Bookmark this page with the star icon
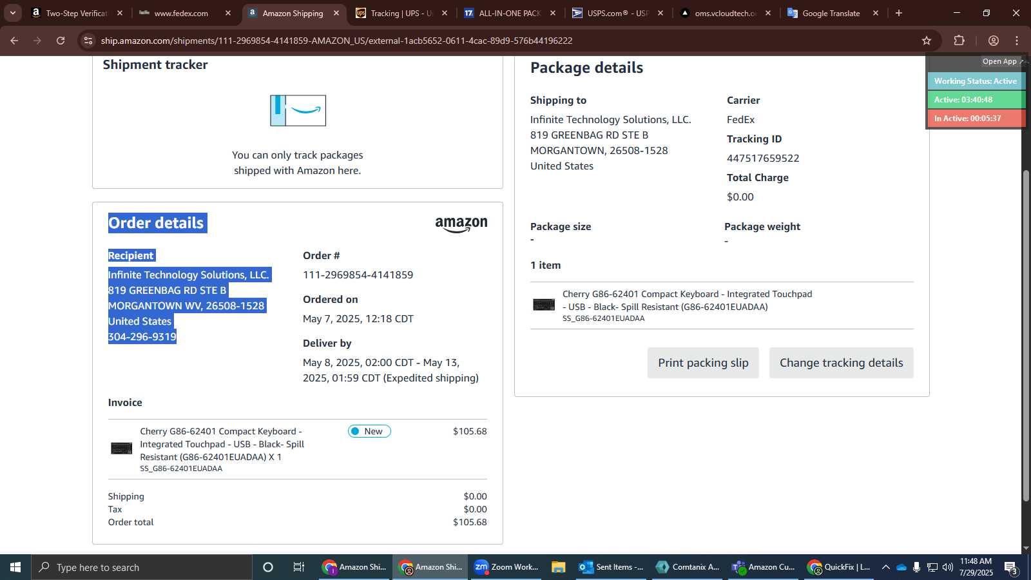 point(927,41)
